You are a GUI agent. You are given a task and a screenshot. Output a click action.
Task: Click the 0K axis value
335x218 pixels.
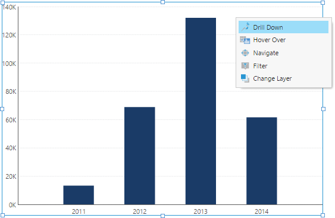click(x=12, y=205)
